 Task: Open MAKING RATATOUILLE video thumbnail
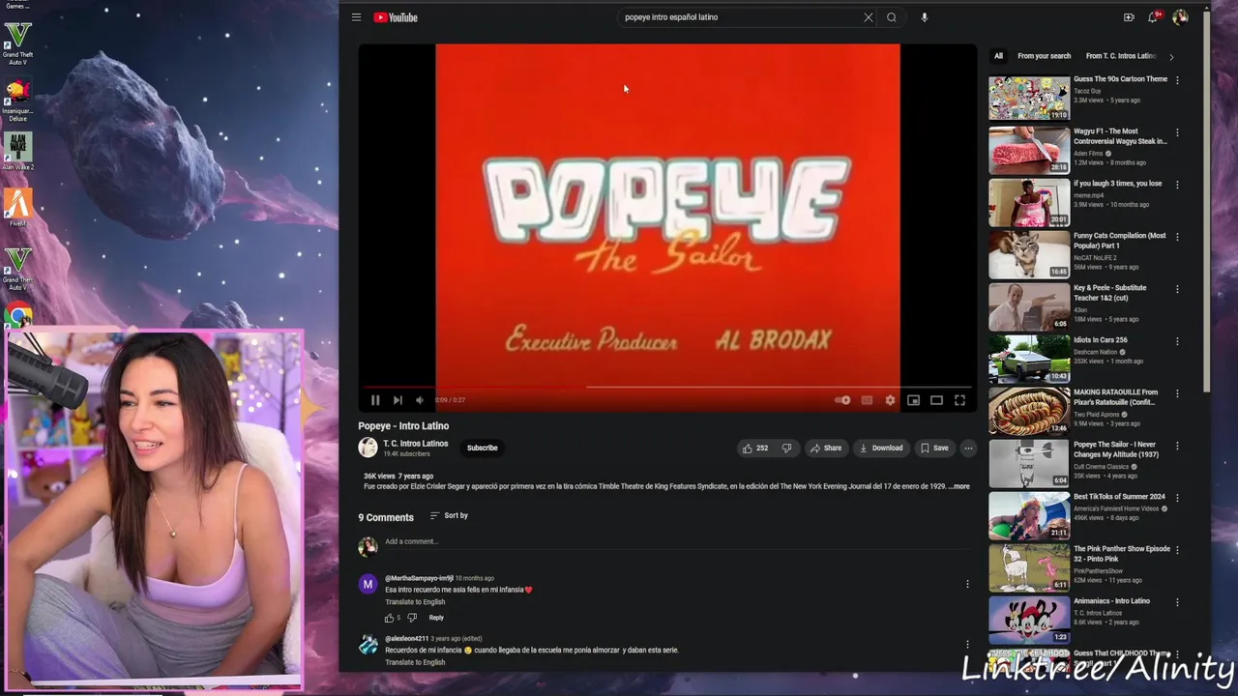coord(1029,411)
